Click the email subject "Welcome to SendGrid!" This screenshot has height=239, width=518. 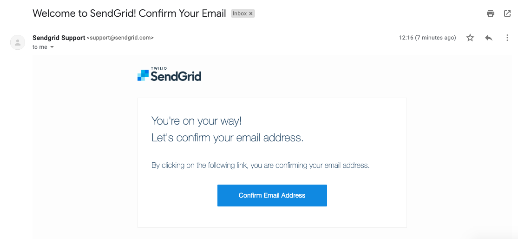[84, 13]
